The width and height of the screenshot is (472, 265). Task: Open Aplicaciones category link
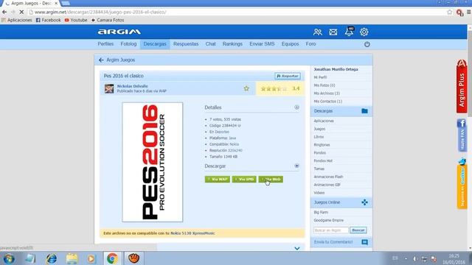(x=324, y=121)
